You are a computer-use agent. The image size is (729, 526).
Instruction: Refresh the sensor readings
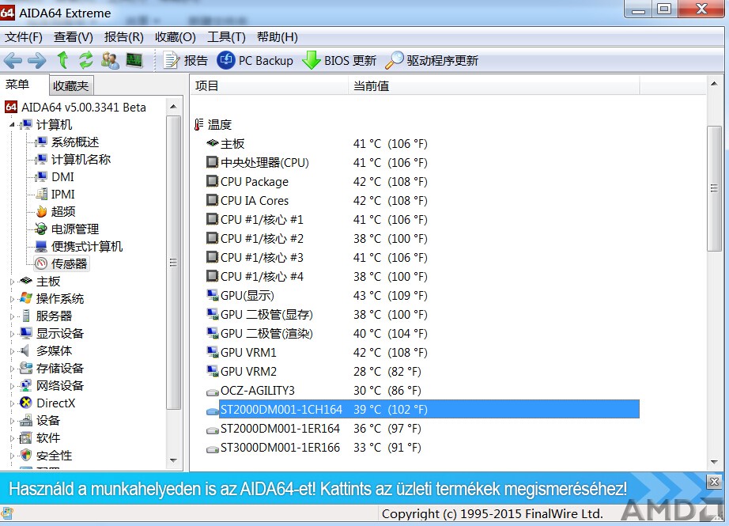tap(85, 60)
